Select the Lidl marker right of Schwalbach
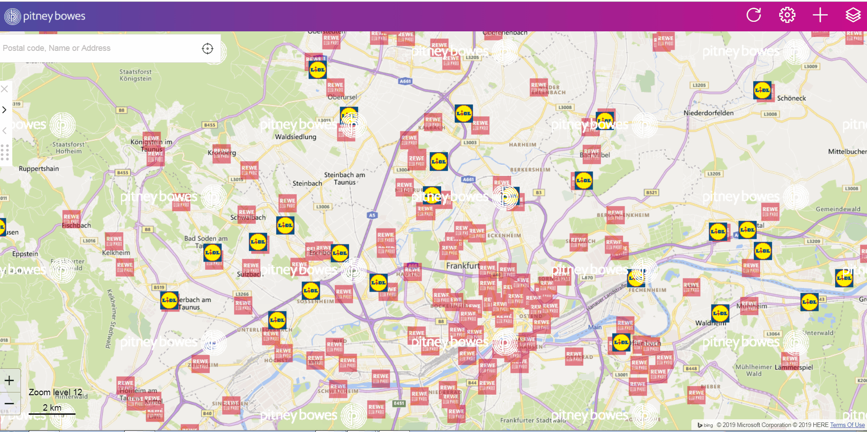867x432 pixels. pos(285,225)
